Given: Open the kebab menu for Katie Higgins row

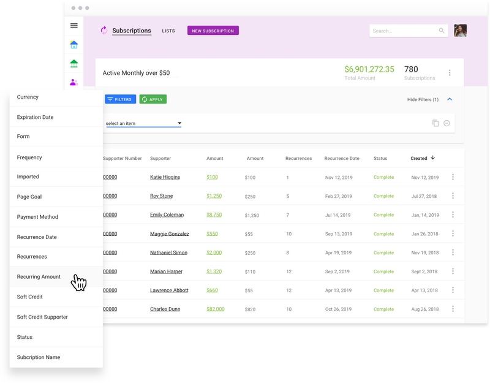Looking at the screenshot, I should 453,178.
